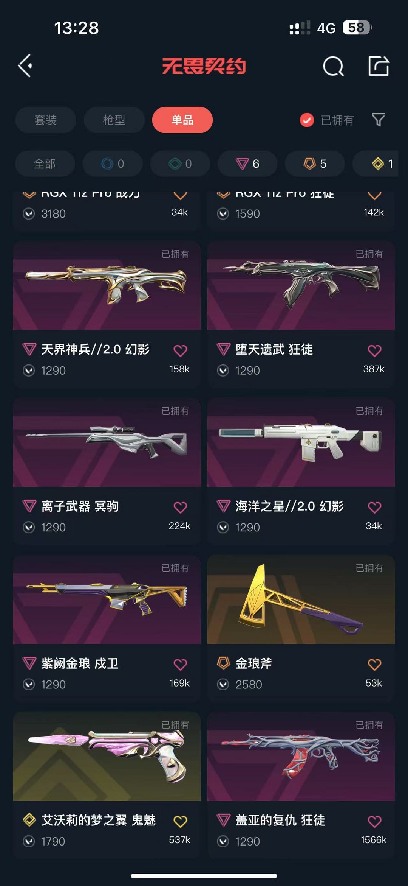
Task: Favorite 堕天遗武 狂徒 with heart icon
Action: pyautogui.click(x=374, y=350)
